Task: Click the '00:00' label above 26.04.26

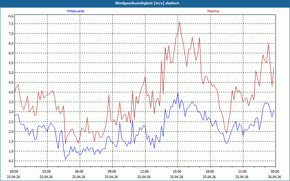Action: (275, 172)
